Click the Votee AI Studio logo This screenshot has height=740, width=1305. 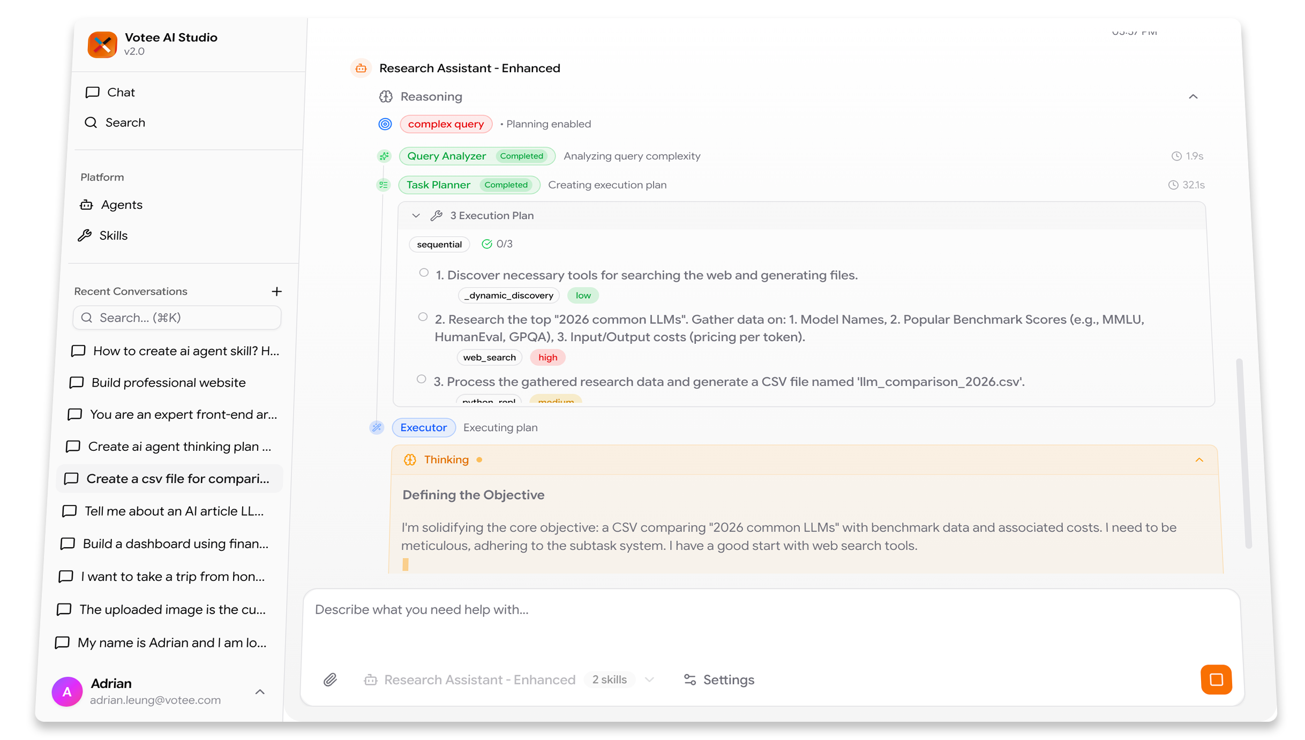point(102,45)
